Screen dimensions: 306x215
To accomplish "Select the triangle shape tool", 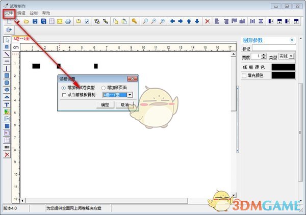I will coord(7,97).
